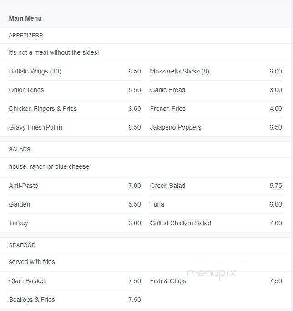Open Gravy Fries (Putin) item

(x=35, y=127)
